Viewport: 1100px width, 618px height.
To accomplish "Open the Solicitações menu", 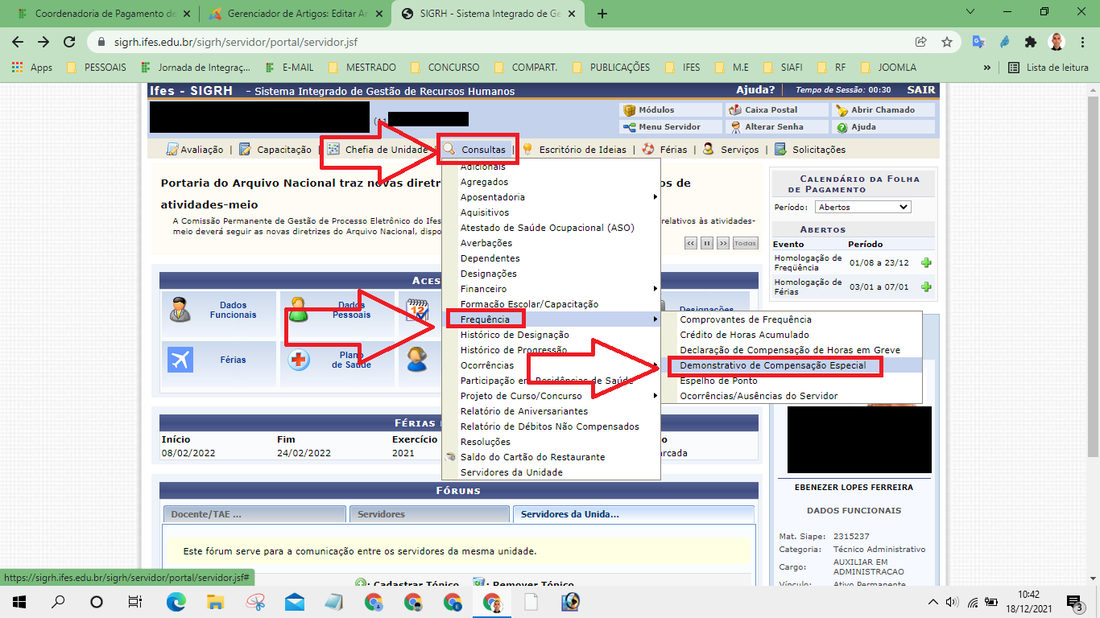I will pos(810,150).
